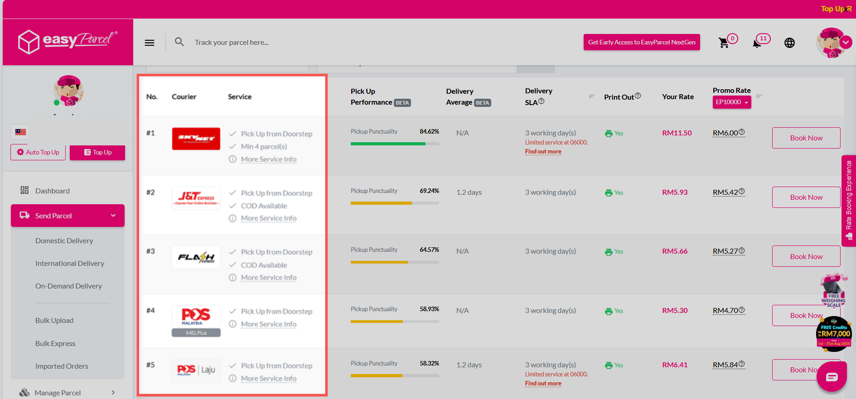
Task: Click the J&T Express courier logo
Action: click(x=196, y=198)
